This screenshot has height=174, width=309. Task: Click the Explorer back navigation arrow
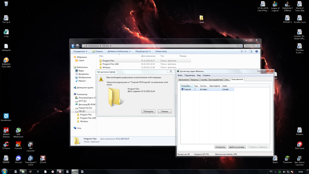tap(73, 46)
